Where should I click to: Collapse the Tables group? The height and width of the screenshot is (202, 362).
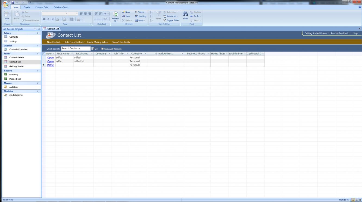click(x=38, y=33)
